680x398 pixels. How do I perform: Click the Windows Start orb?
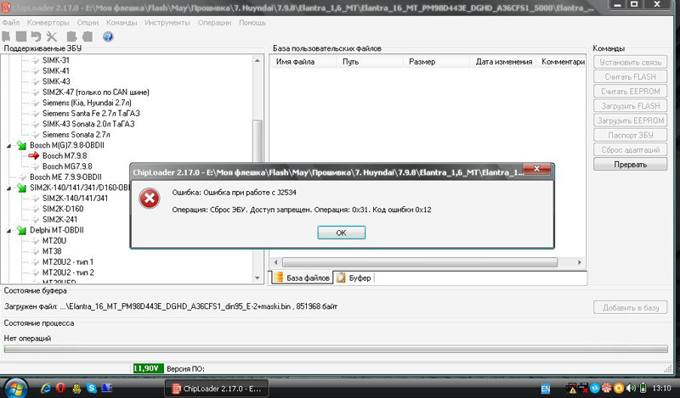17,387
